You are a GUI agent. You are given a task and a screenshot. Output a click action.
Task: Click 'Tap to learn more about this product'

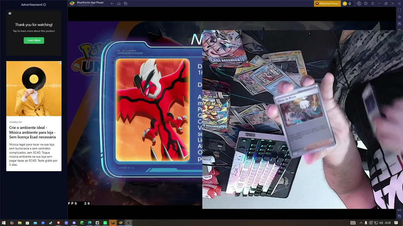coord(34,31)
